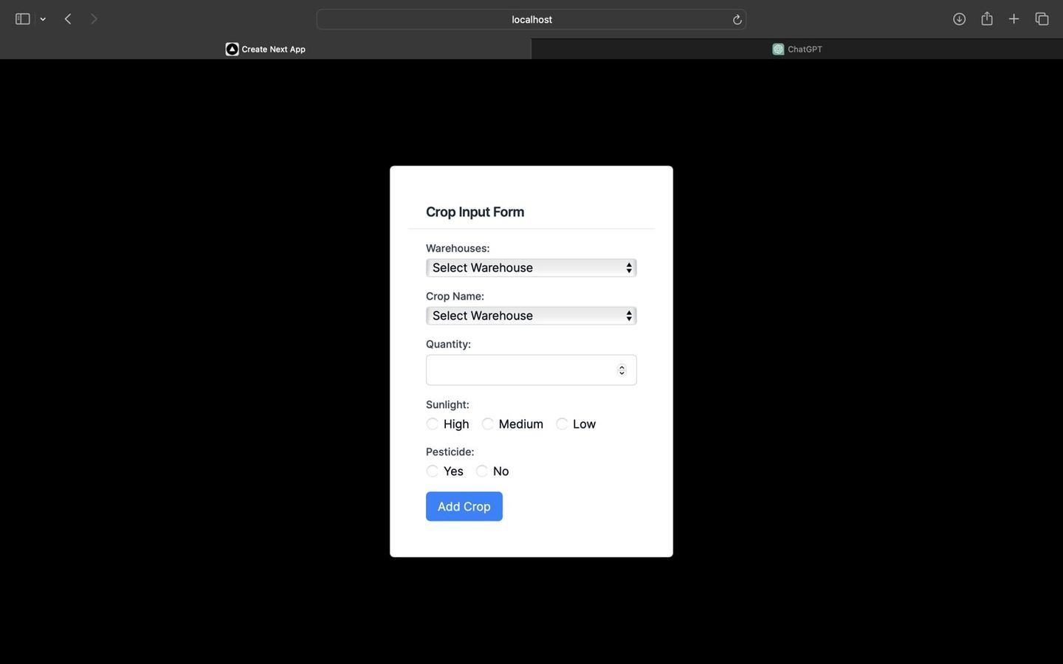This screenshot has height=664, width=1063.
Task: Open a new tab with plus icon
Action: (1014, 19)
